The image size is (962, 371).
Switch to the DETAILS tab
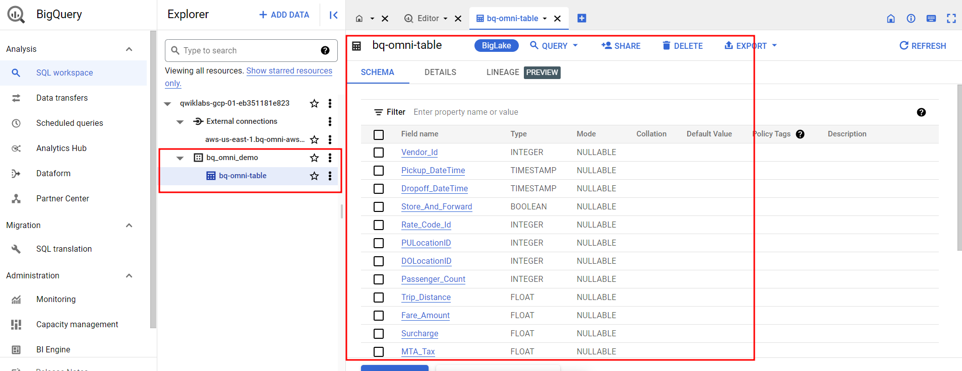point(440,72)
